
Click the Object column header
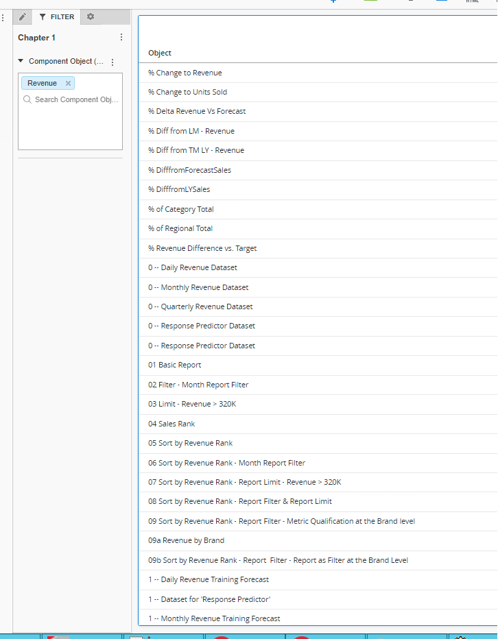tap(160, 53)
